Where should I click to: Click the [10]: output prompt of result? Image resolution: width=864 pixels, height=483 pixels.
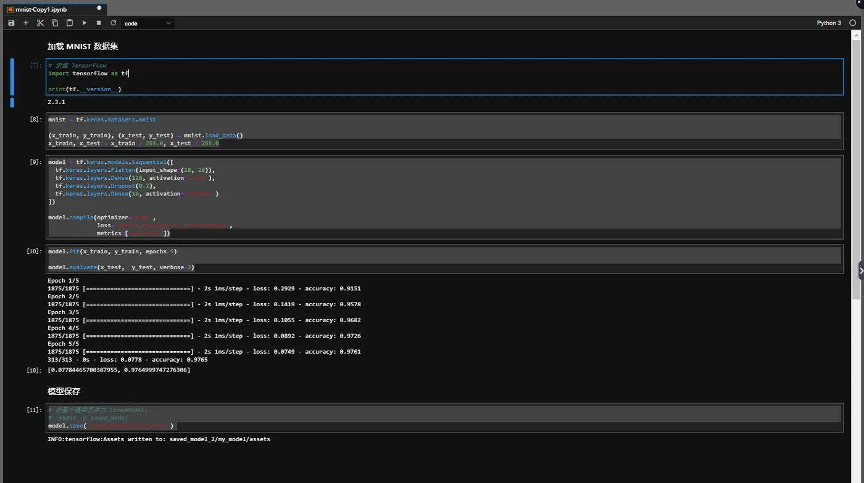(x=34, y=370)
